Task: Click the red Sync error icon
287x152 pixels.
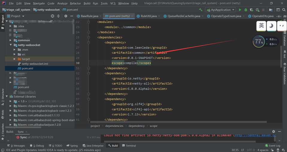Action: point(18,137)
